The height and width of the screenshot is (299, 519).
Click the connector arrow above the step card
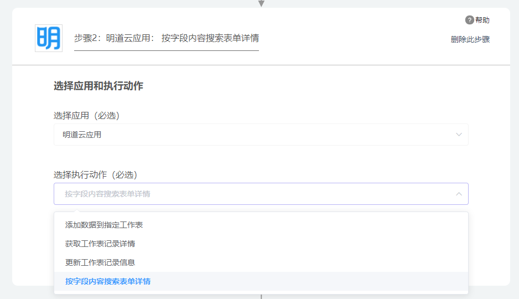point(261,3)
